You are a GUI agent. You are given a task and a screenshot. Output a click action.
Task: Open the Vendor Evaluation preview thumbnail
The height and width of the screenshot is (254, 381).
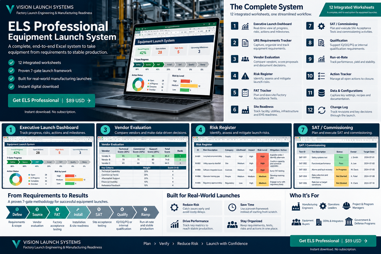click(143, 162)
